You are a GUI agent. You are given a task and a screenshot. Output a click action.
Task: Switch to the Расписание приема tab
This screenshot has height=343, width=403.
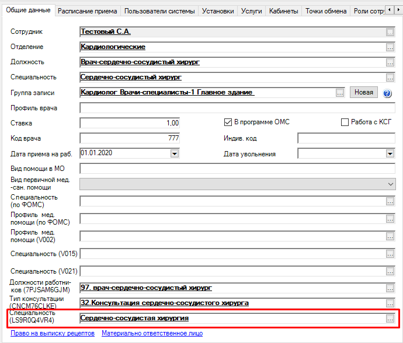(88, 11)
